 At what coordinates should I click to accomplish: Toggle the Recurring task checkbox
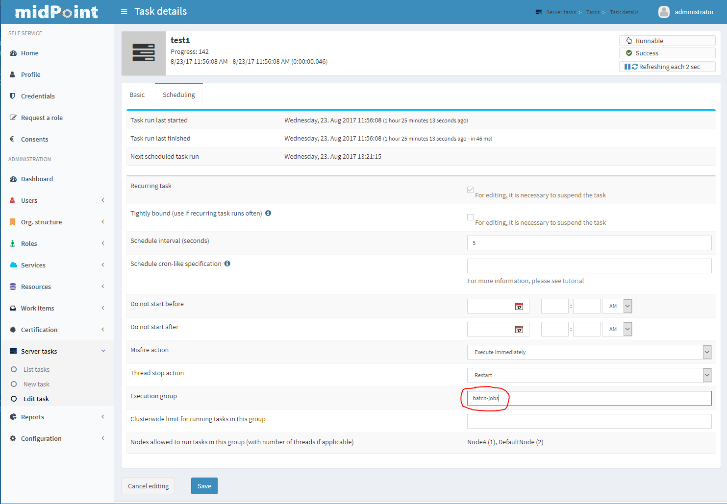click(470, 190)
